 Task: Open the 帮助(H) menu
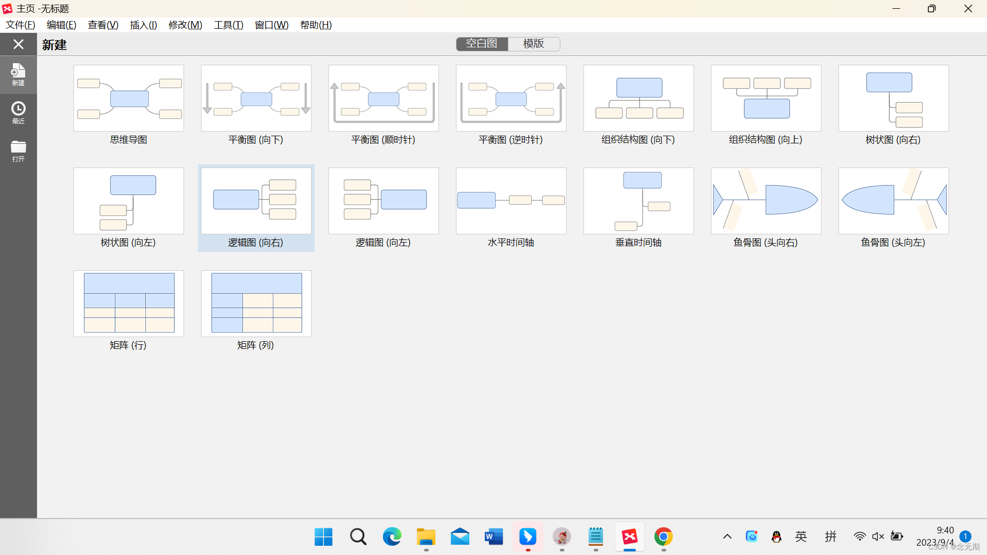316,25
